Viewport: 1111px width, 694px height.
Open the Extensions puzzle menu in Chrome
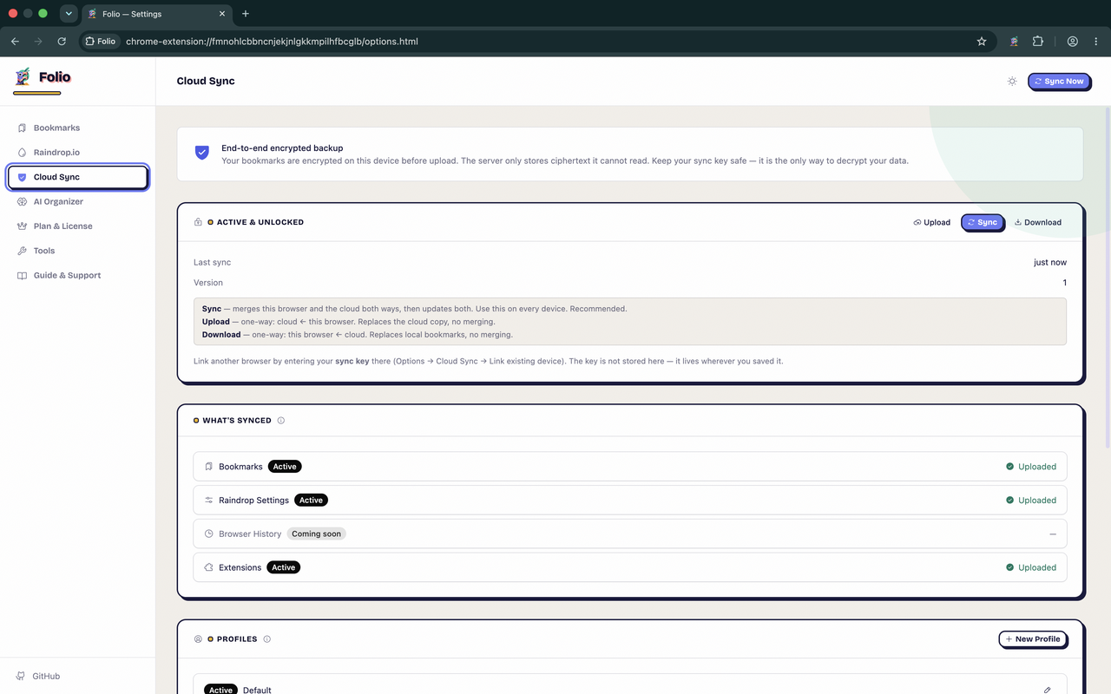point(1037,41)
